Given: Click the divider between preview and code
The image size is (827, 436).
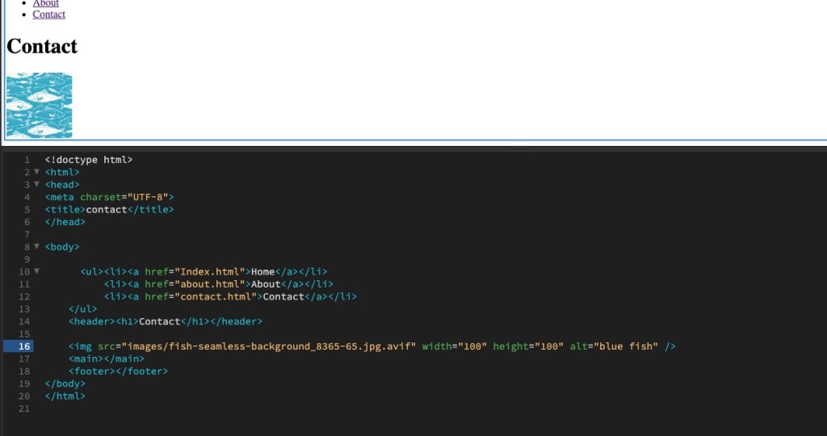Looking at the screenshot, I should [413, 147].
